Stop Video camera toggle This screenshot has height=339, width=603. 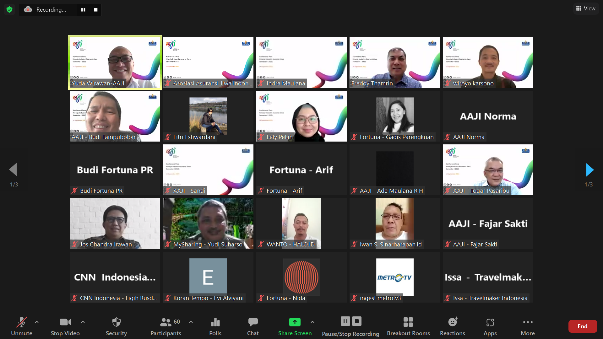(x=65, y=326)
